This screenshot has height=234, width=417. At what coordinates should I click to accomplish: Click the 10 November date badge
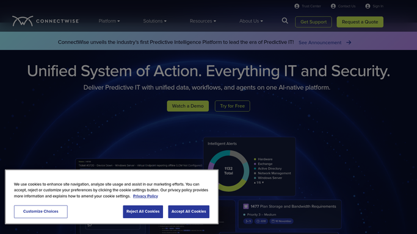(x=281, y=221)
